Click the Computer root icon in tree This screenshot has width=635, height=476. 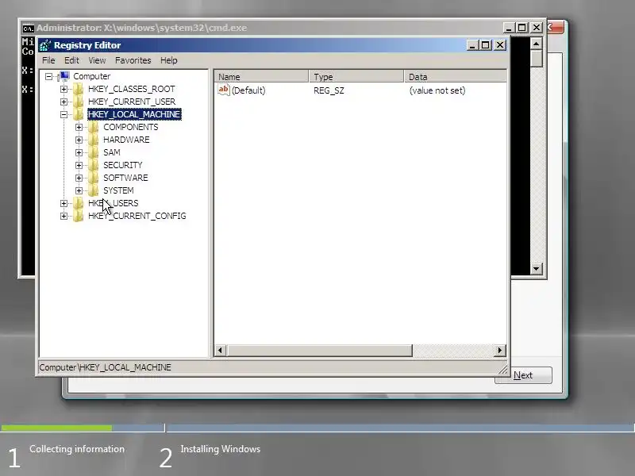[64, 76]
